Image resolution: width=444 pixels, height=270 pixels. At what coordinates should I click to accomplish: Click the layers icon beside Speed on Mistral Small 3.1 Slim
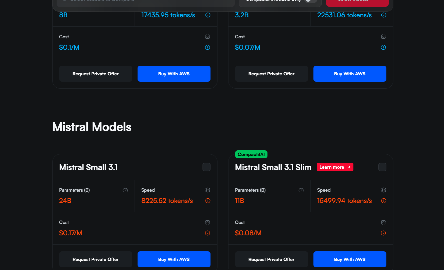(383, 190)
